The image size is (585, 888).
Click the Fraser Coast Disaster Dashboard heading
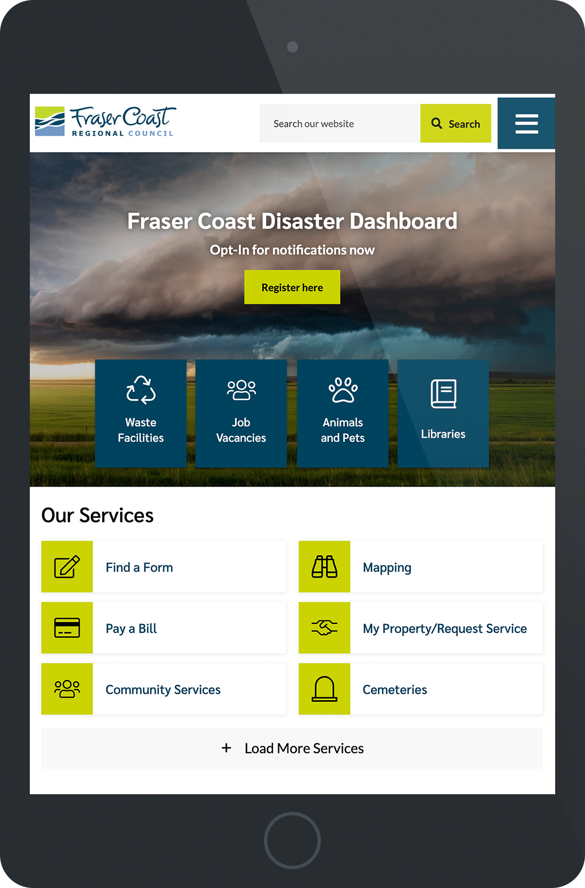click(292, 221)
